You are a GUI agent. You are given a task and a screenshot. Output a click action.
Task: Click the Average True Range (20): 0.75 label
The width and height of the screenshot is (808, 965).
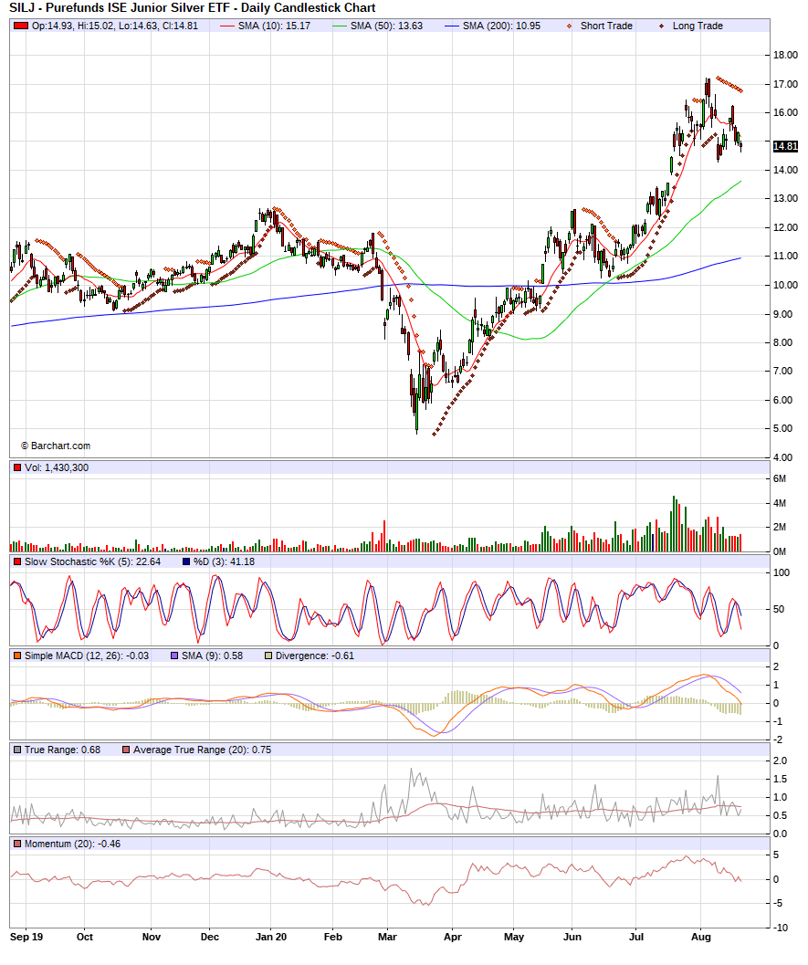tap(203, 750)
